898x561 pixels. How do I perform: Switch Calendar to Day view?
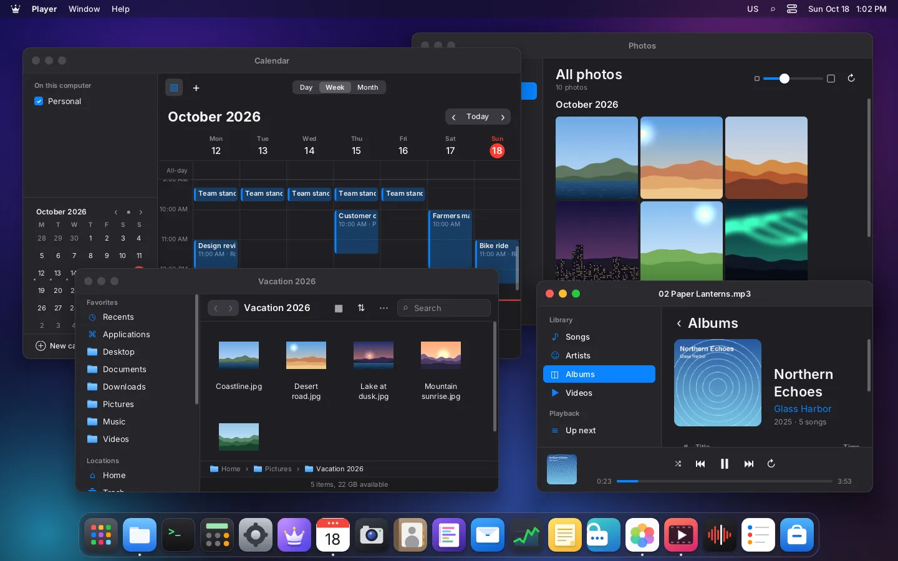click(306, 87)
